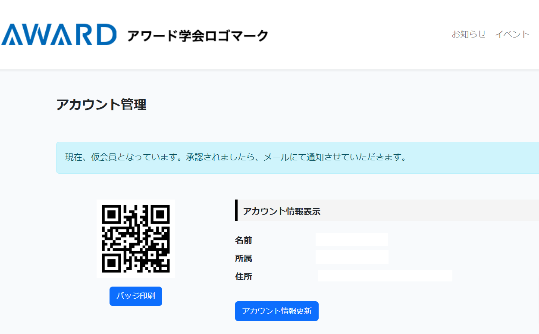Click the バッジ印刷 button
This screenshot has height=334, width=539.
136,296
